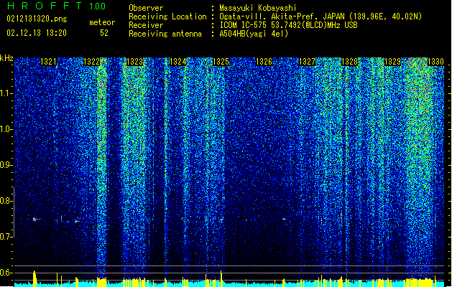Click the 1329 time marker
Screen dimensions: 452x287
[393, 62]
